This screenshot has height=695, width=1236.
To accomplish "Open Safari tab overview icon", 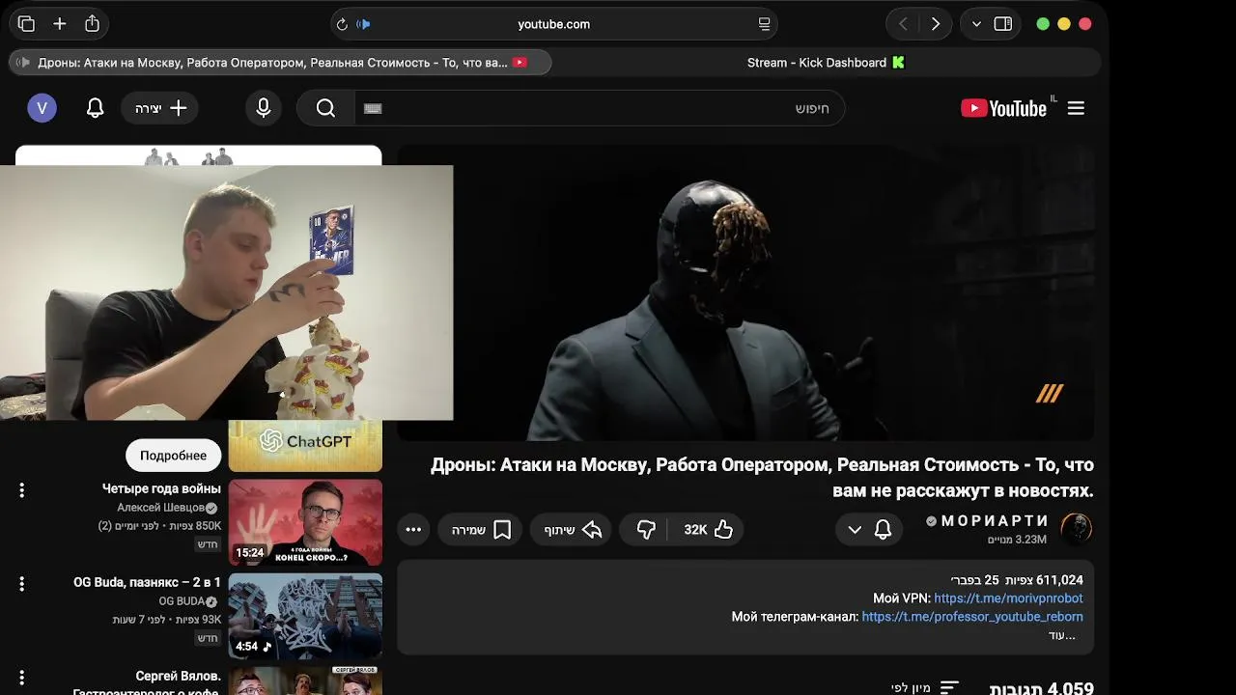I will tap(26, 24).
